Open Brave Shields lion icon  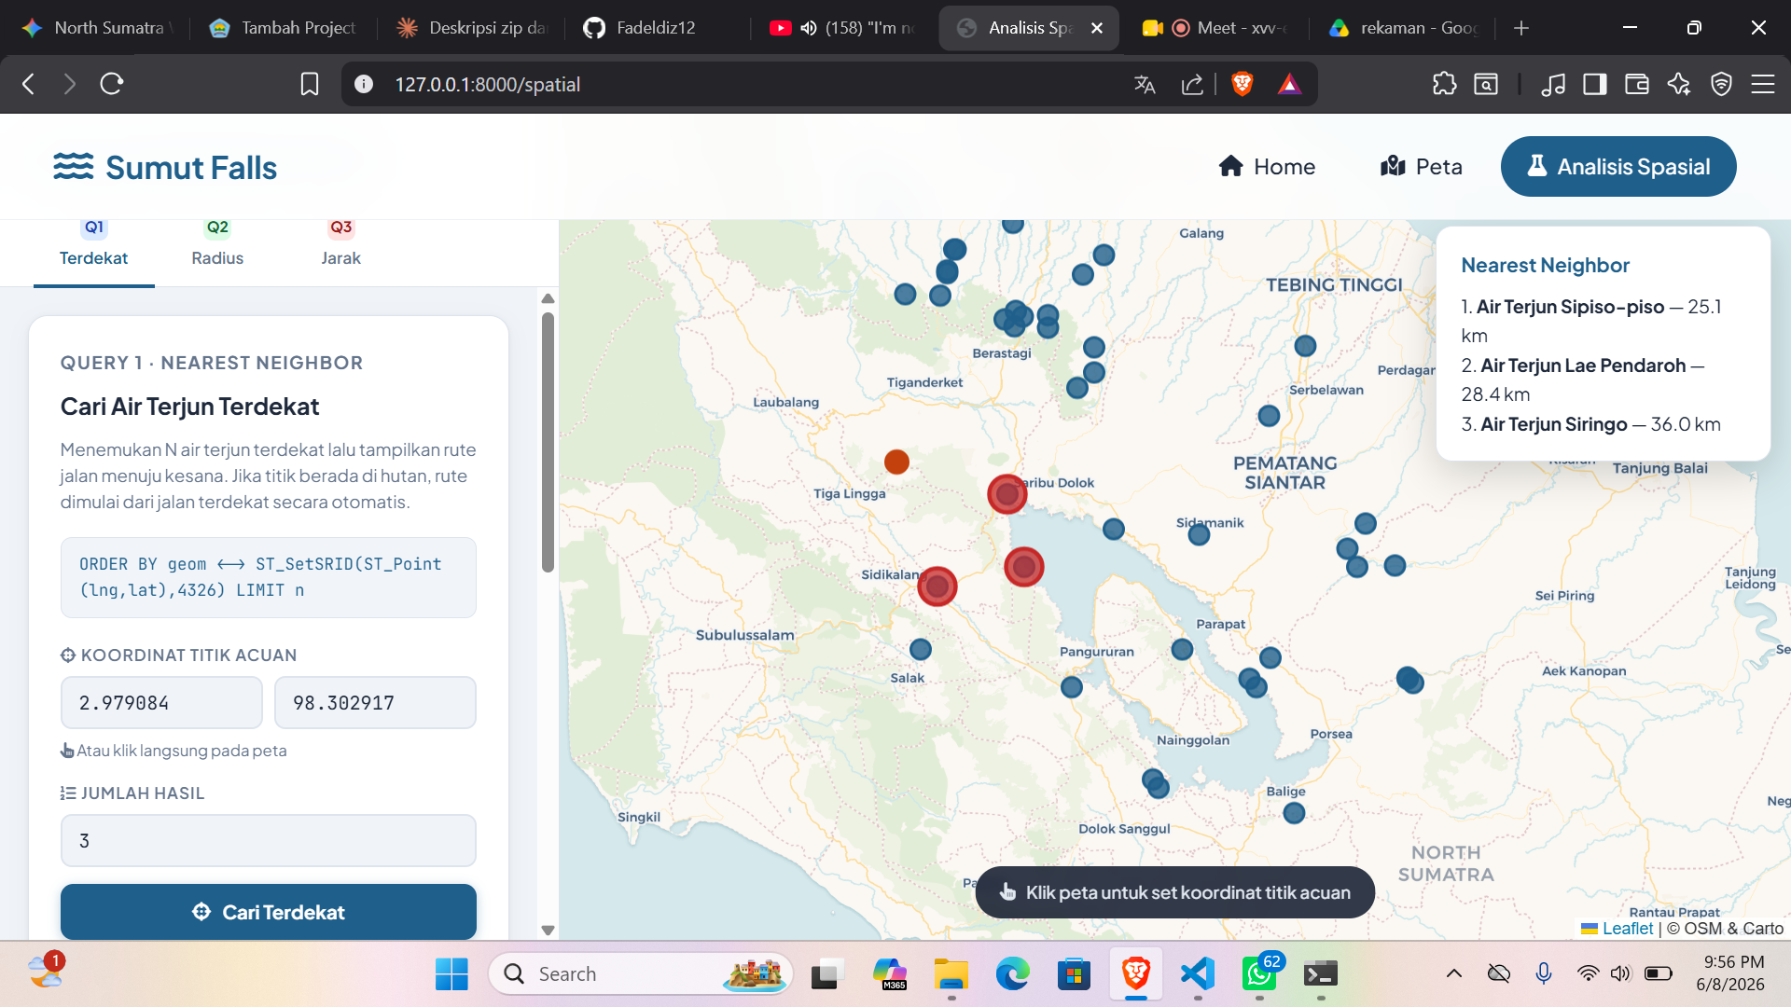point(1242,85)
